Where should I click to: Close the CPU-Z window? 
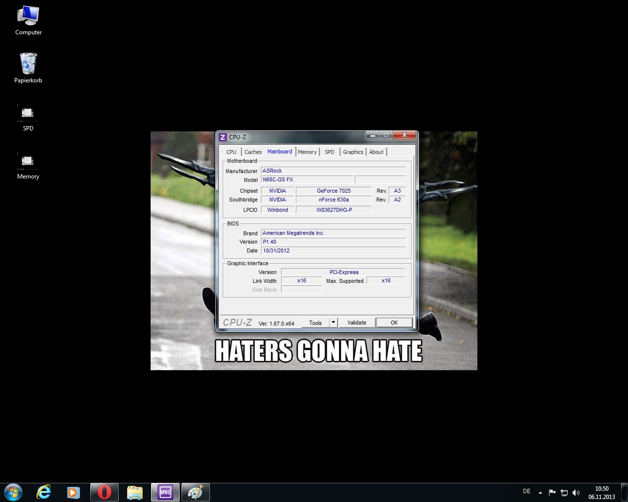pyautogui.click(x=404, y=135)
